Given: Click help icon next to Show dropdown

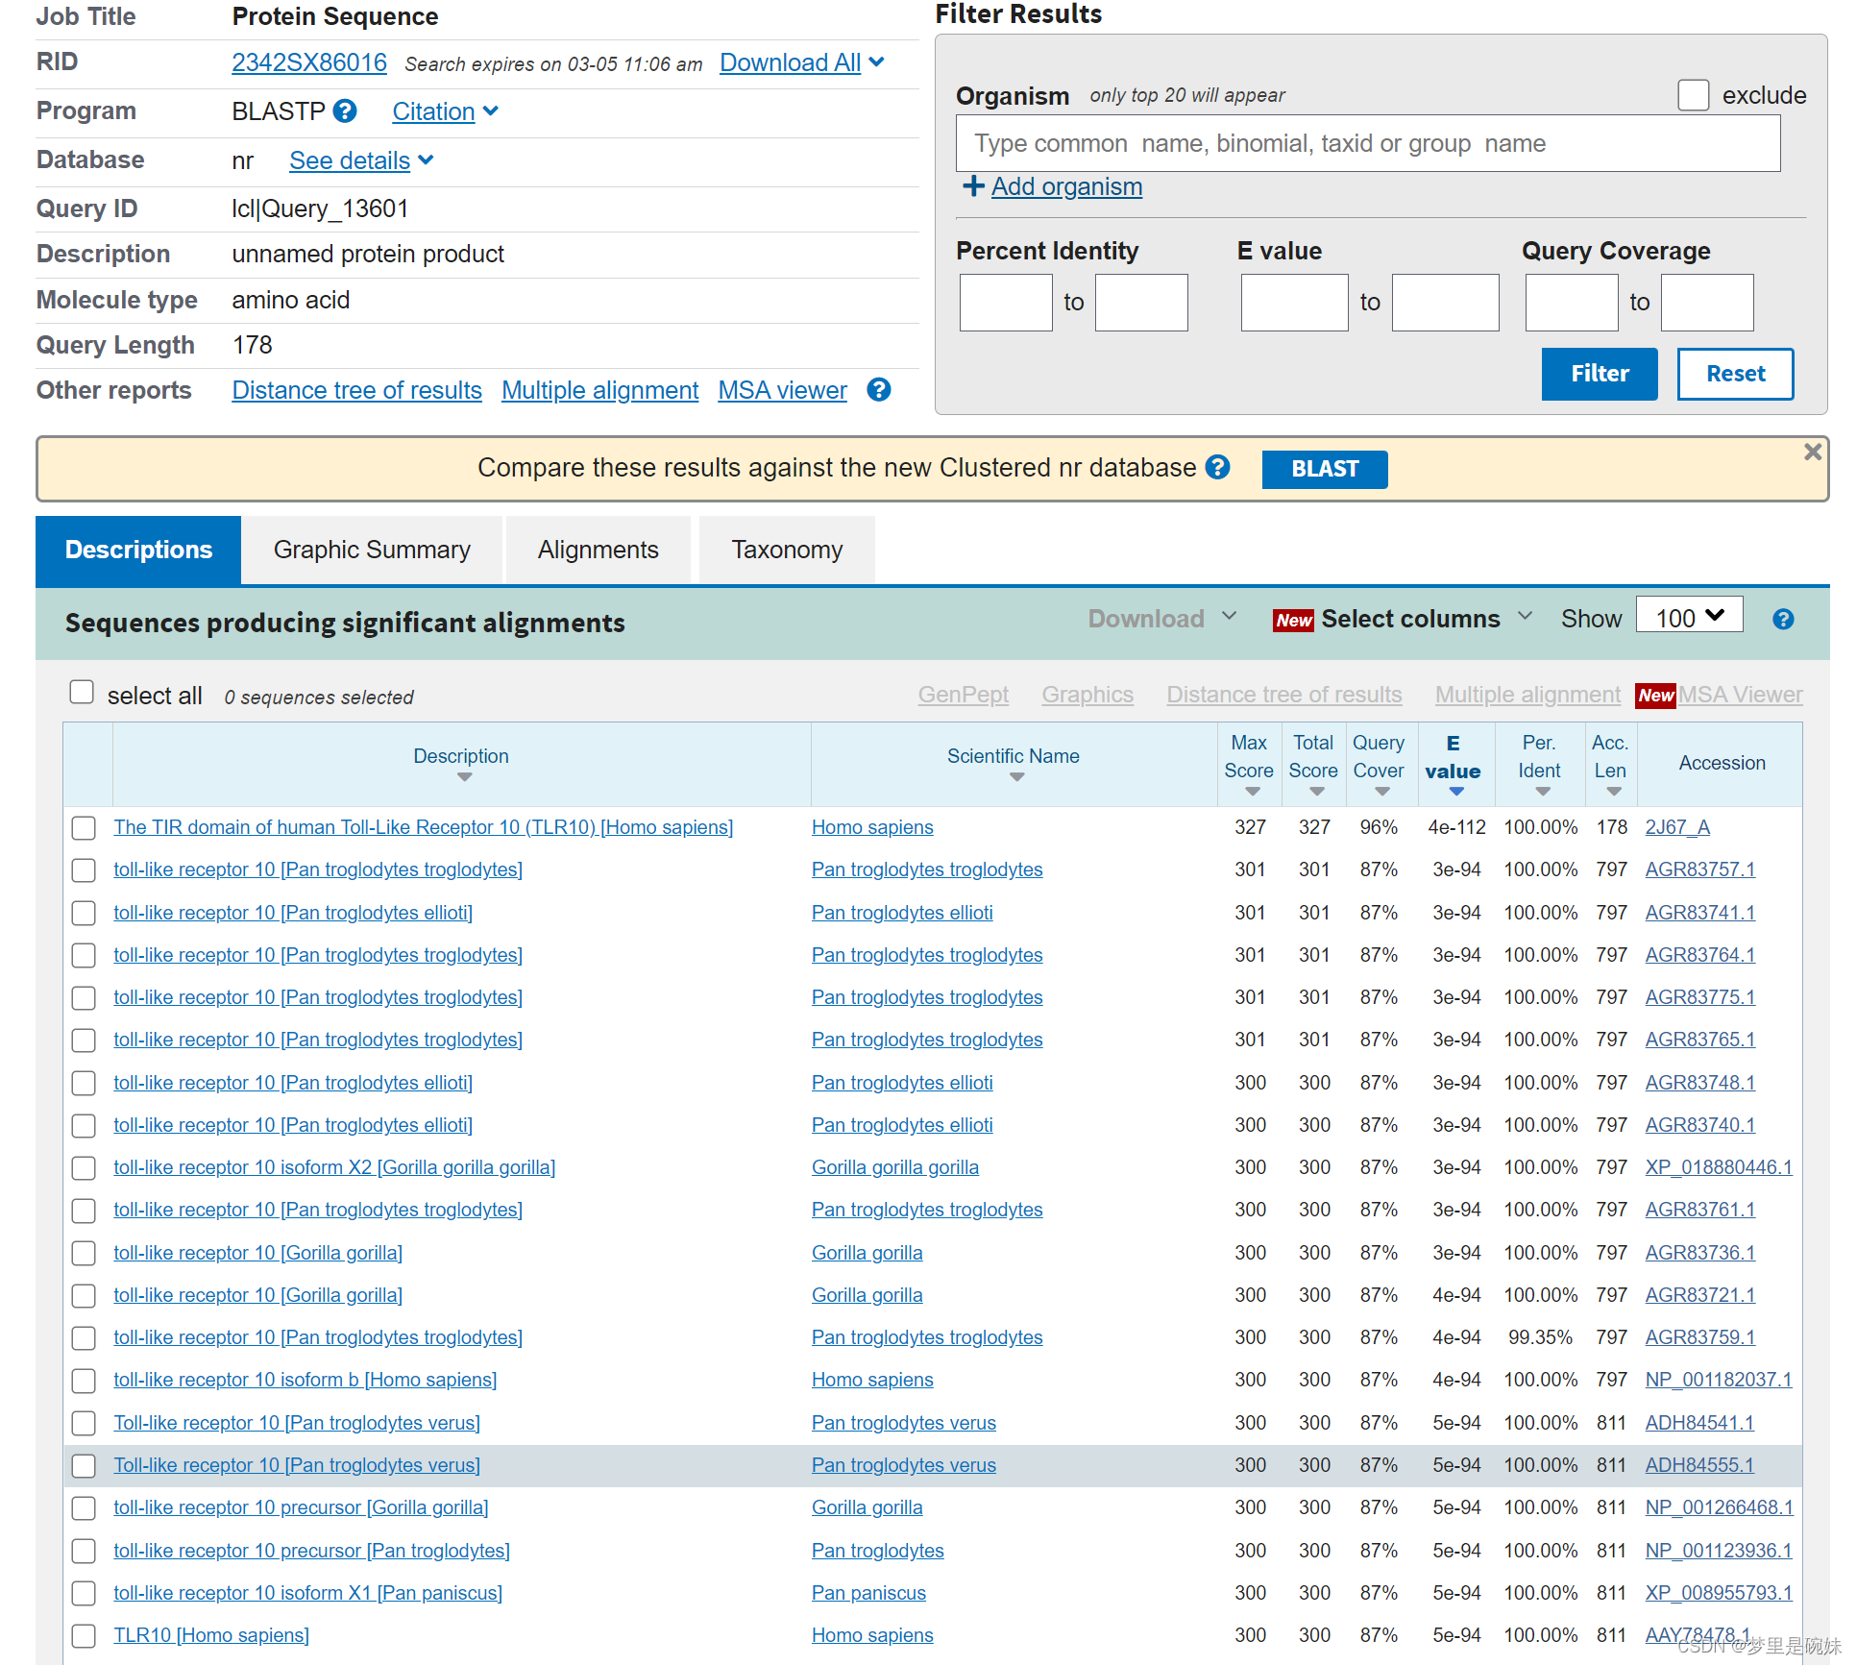Looking at the screenshot, I should [x=1782, y=620].
